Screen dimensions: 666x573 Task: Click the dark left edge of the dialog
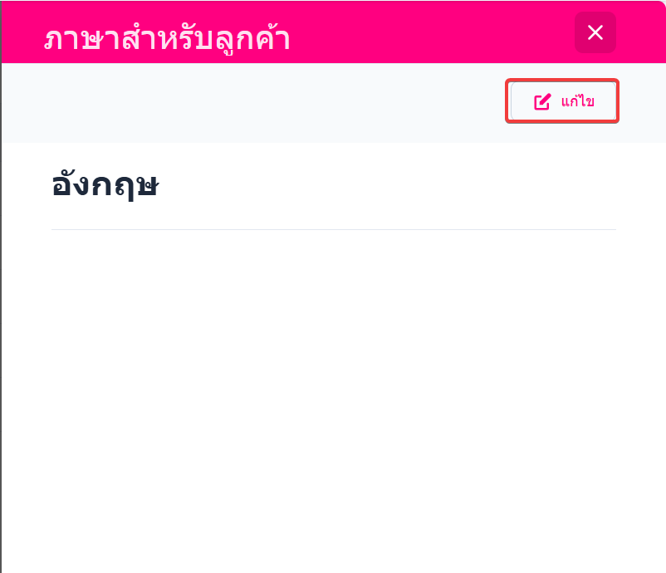(x=1, y=332)
